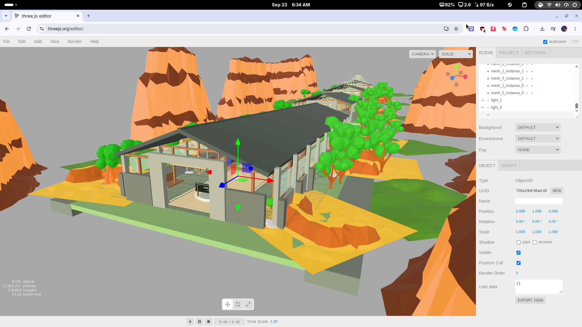The width and height of the screenshot is (582, 327).
Task: Switch to the SETTINGS tab
Action: (535, 53)
